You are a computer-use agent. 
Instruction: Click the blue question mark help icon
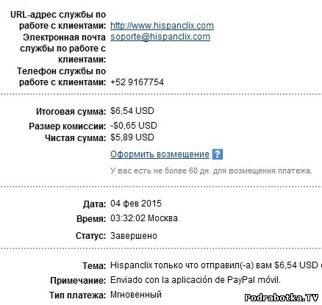tap(218, 154)
